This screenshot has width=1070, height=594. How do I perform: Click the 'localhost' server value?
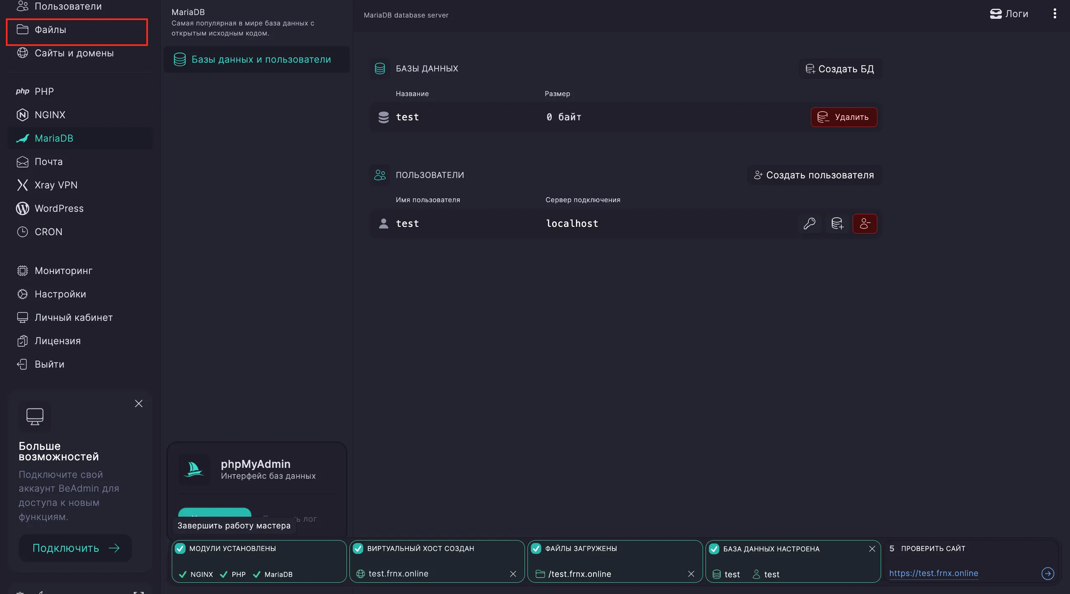point(572,223)
